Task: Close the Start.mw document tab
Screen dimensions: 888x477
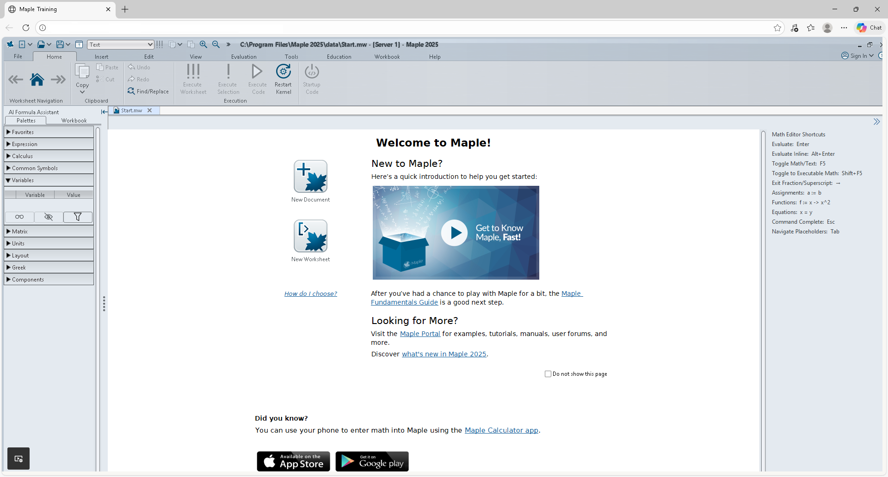Action: 149,110
